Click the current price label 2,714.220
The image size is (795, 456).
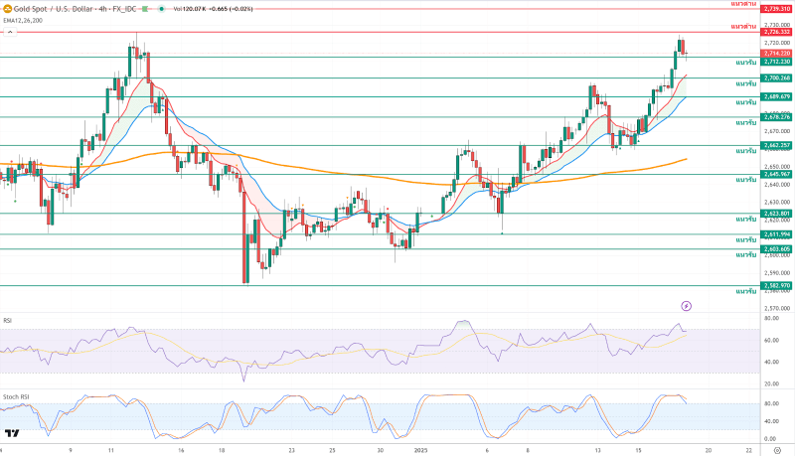[x=776, y=53]
